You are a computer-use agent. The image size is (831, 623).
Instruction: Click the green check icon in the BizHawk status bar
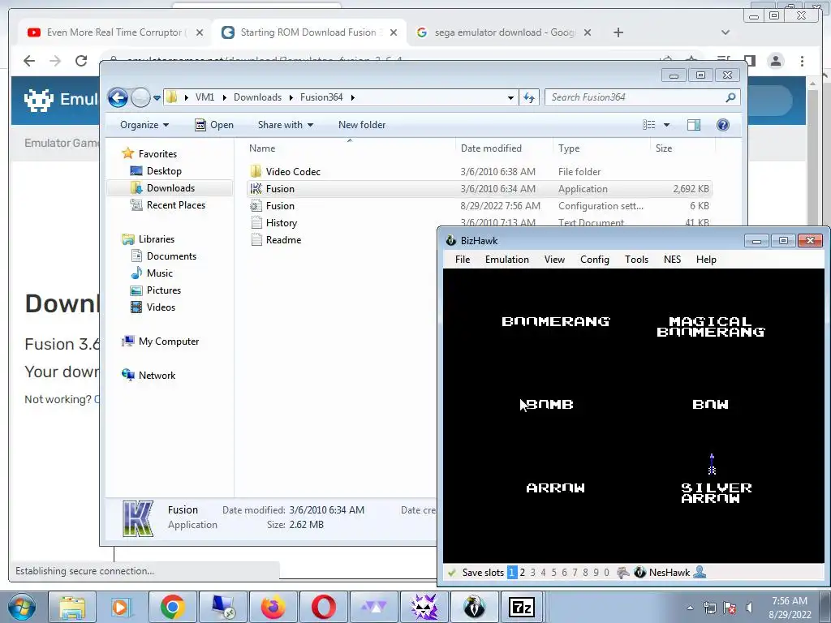451,573
